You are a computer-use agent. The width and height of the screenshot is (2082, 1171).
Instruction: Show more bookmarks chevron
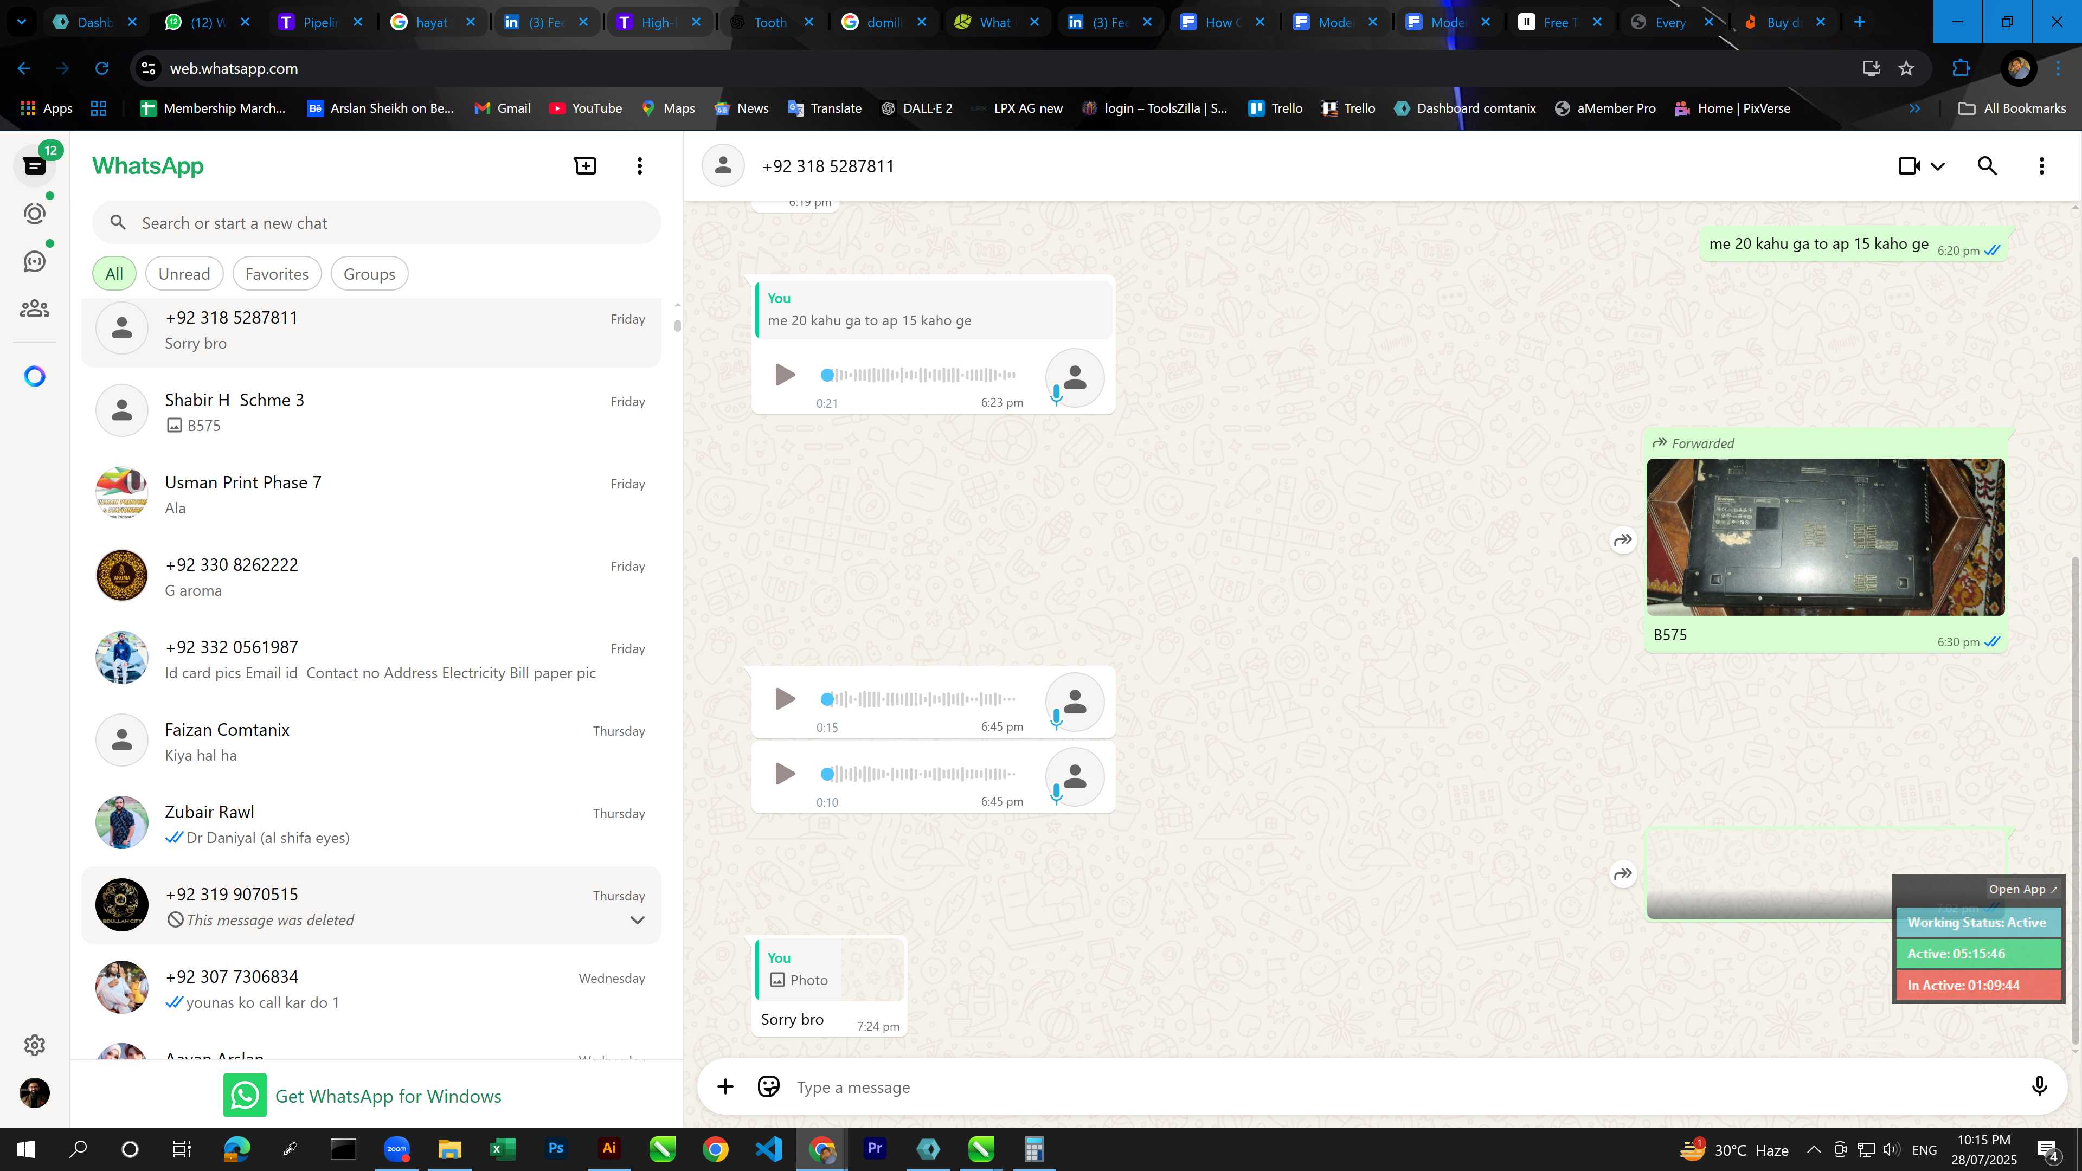point(1914,108)
